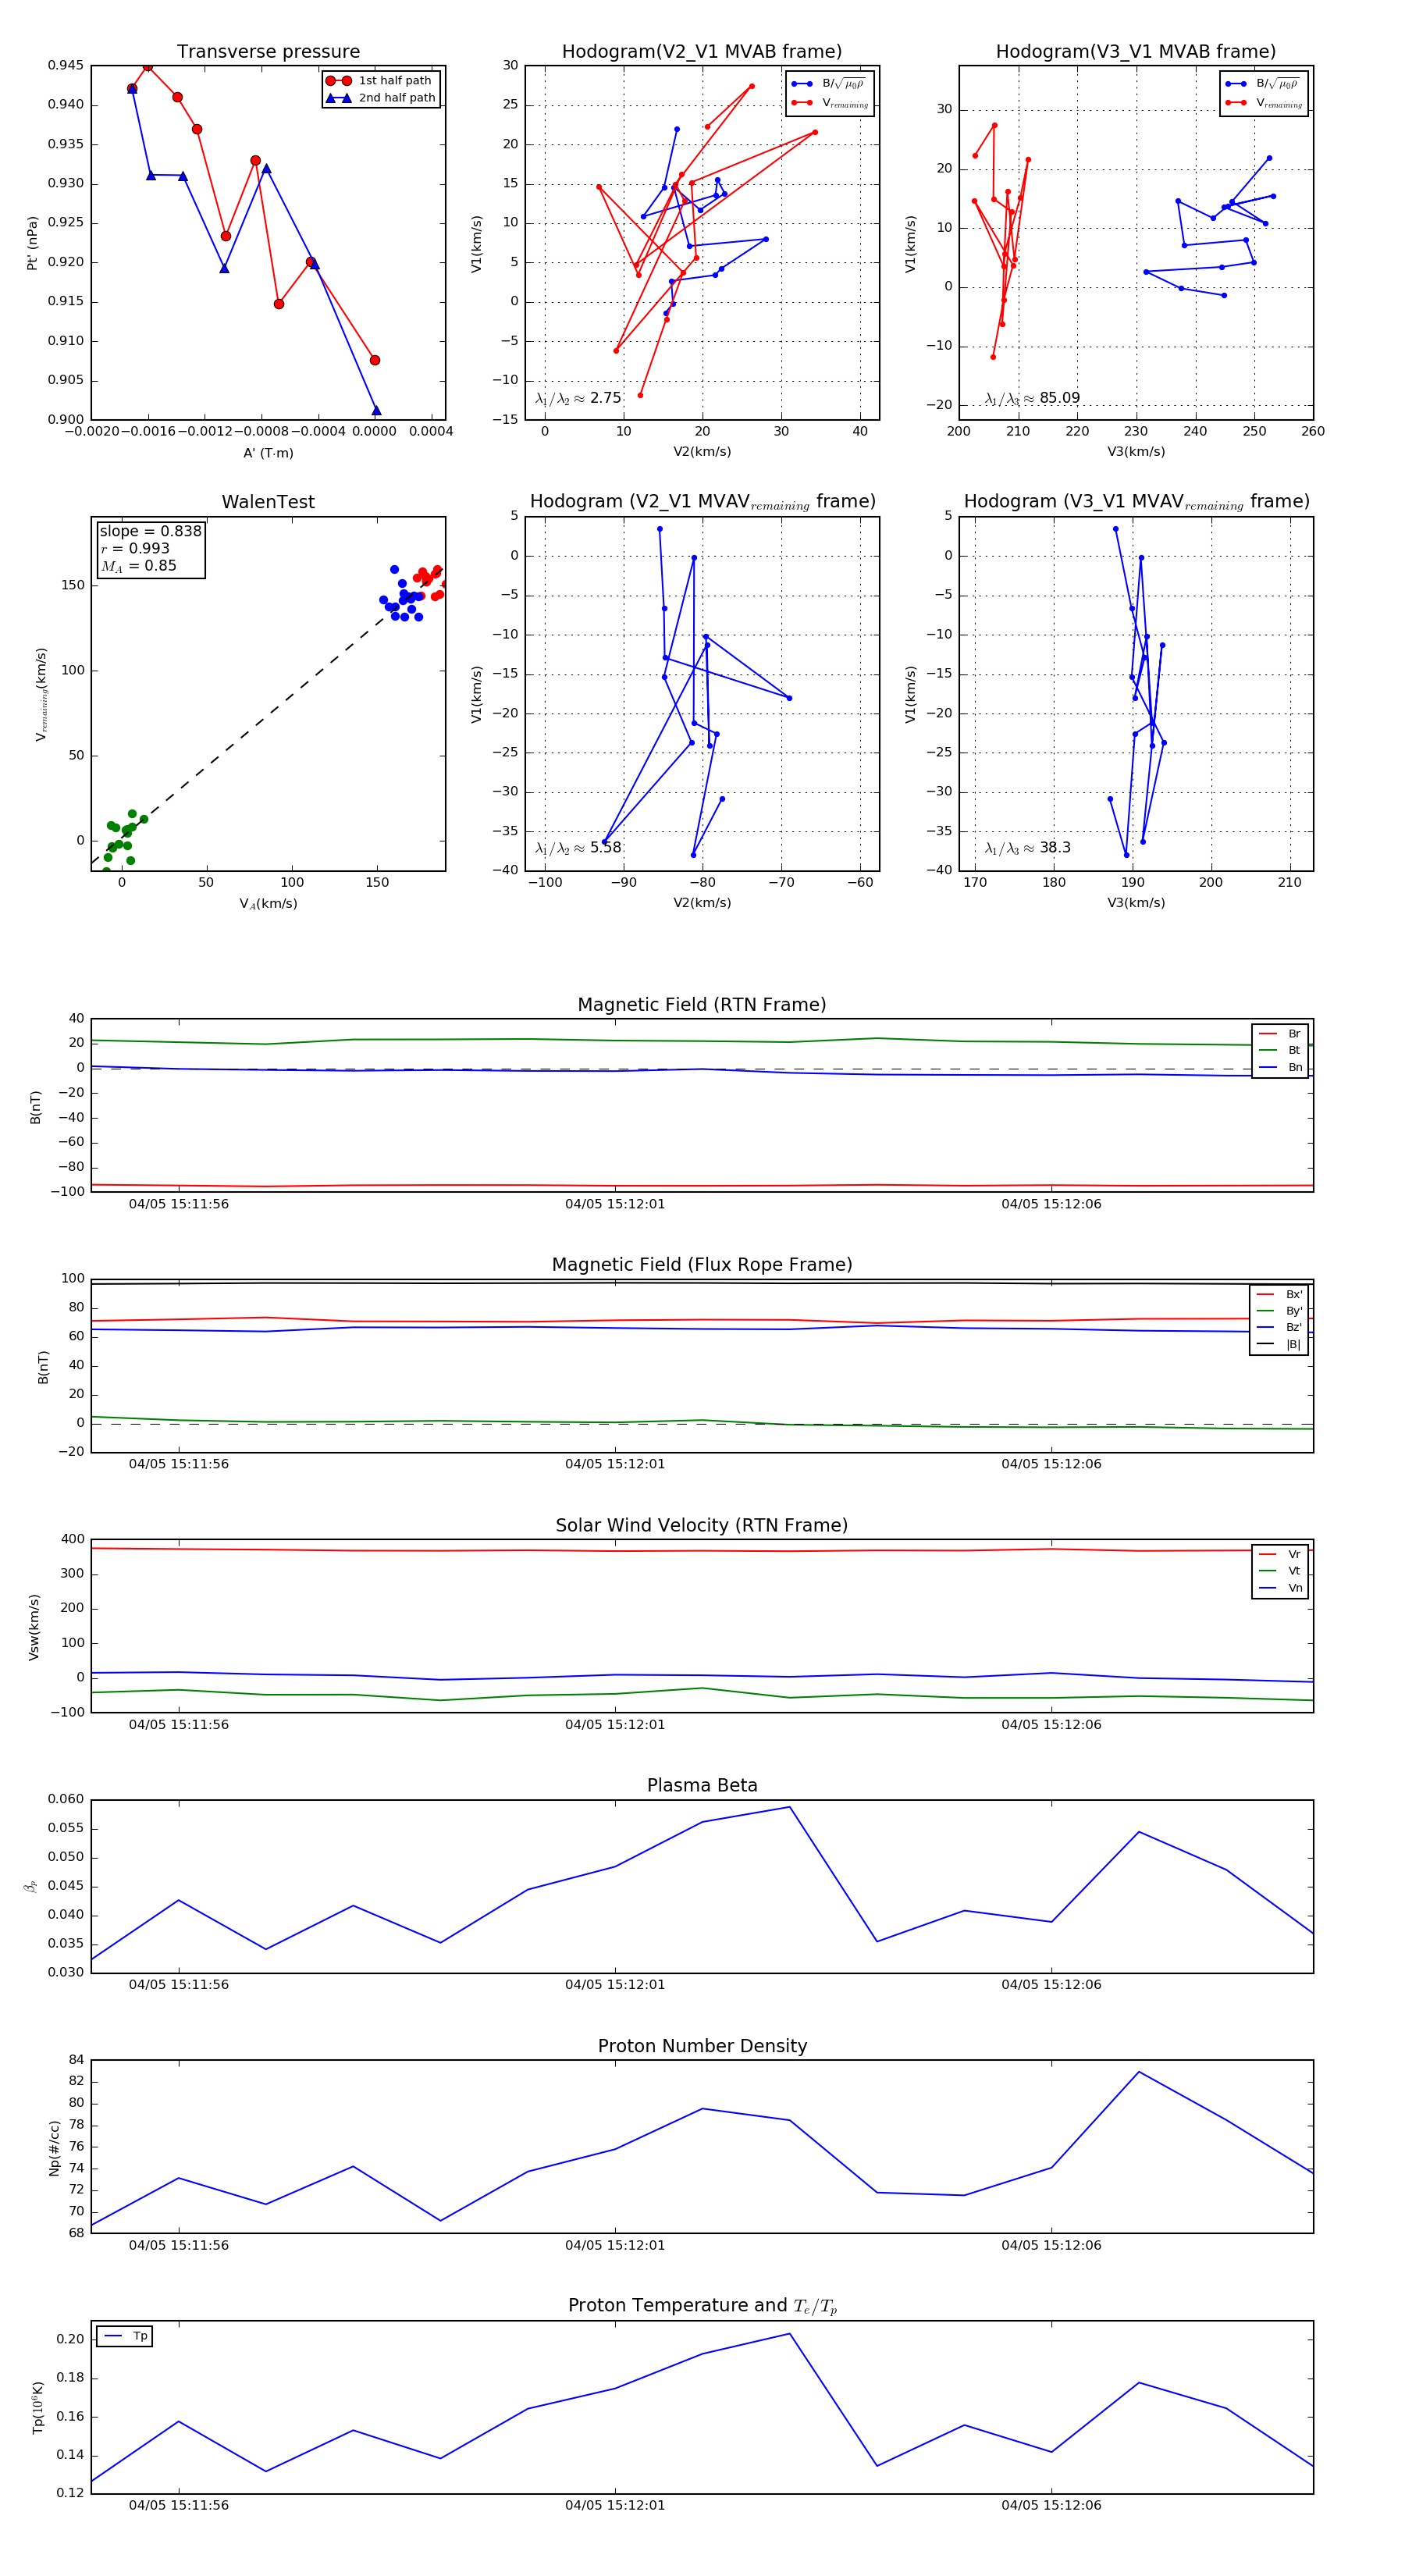The height and width of the screenshot is (2576, 1405).
Task: Select the "Proton Number Density" title
Action: click(702, 2046)
